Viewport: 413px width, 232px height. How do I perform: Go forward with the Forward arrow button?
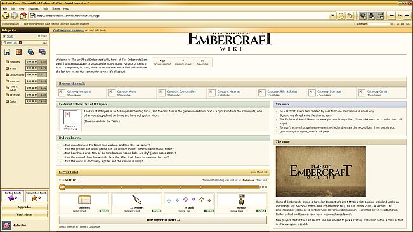[14, 15]
